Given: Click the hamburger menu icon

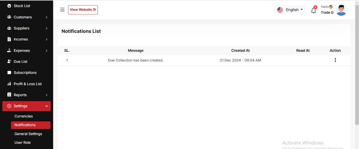Looking at the screenshot, I should (62, 10).
